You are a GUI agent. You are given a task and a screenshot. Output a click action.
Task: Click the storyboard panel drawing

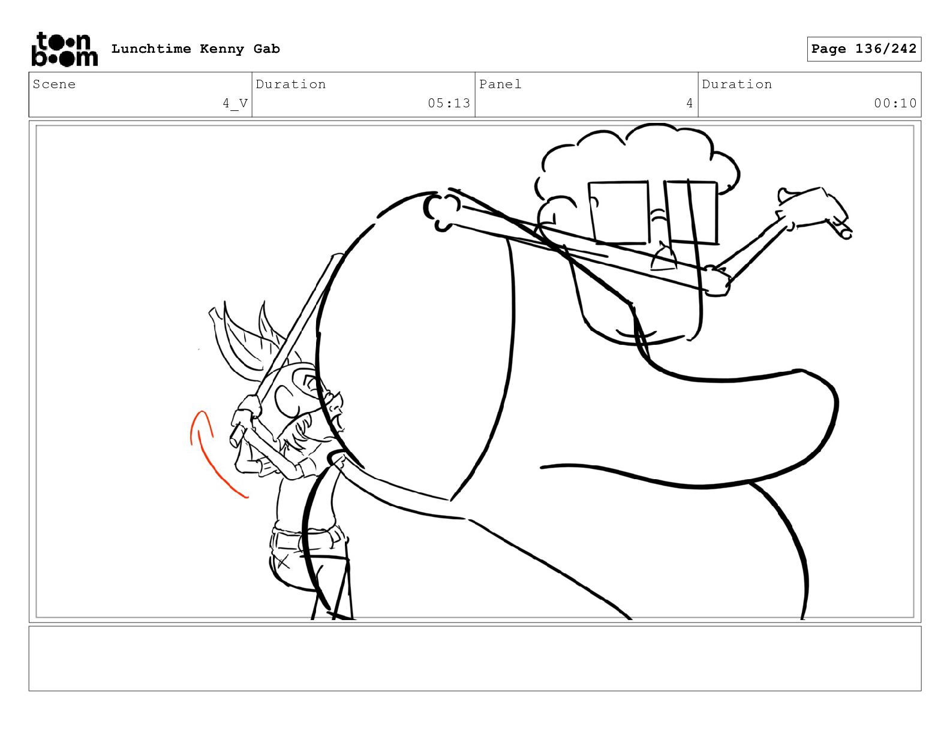[475, 371]
